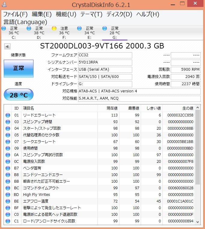Click the status icon for ID C0
The image size is (205, 229).
(x=8, y=215)
